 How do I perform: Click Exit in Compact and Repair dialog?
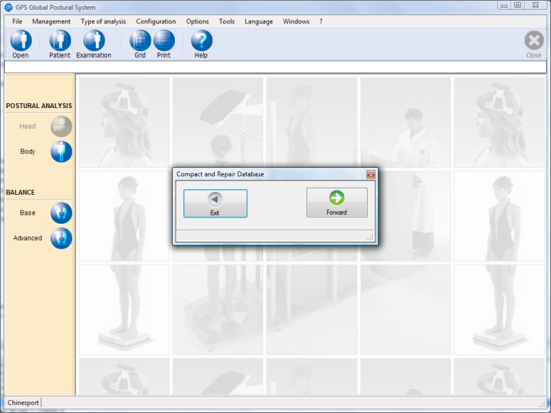tap(216, 204)
